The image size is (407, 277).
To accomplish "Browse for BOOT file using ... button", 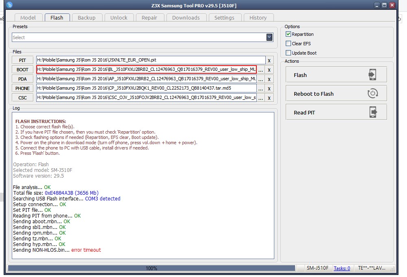I will point(260,70).
